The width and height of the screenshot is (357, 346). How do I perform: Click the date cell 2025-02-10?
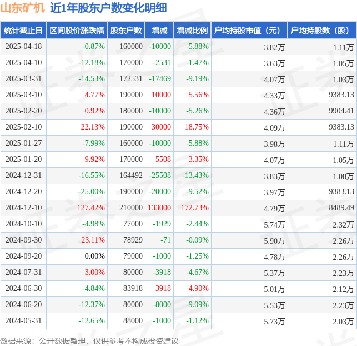[x=24, y=127]
